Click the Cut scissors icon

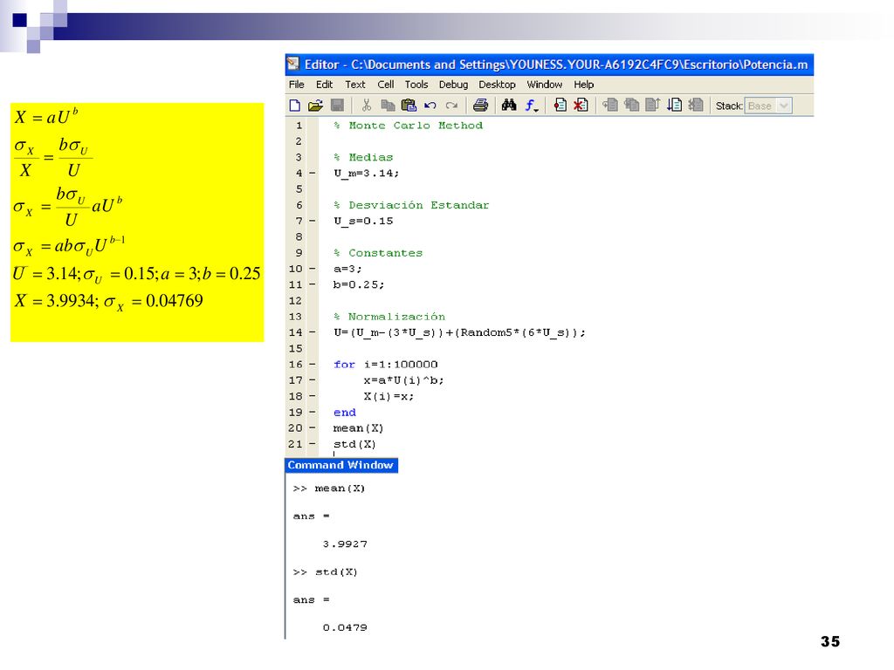pos(367,106)
